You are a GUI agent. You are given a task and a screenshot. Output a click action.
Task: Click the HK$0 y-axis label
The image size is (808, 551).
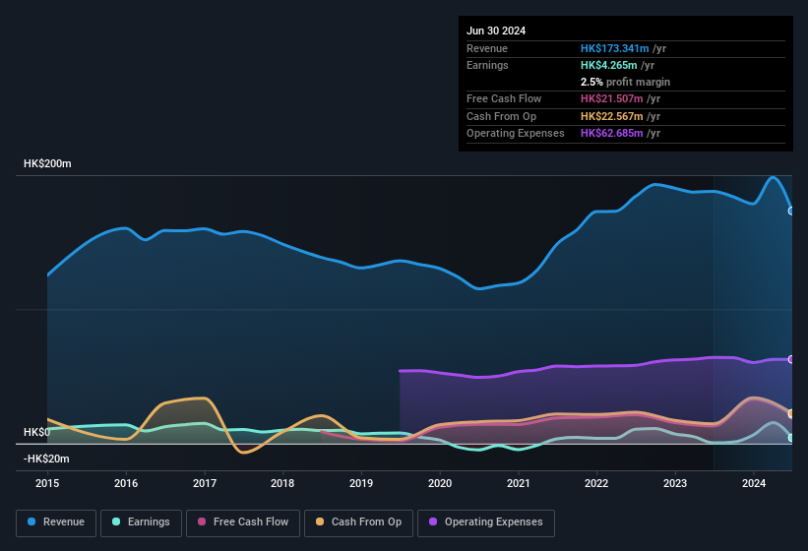point(37,432)
